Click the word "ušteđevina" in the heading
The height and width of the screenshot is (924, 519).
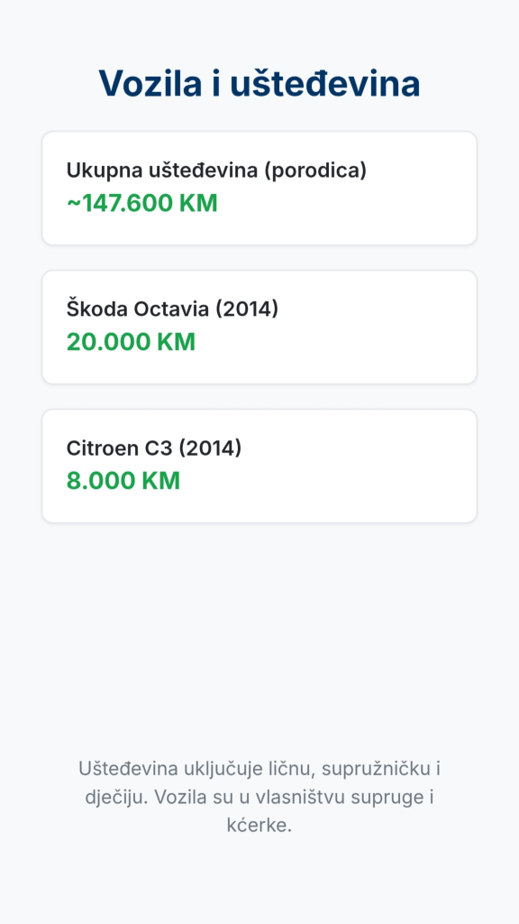coord(324,84)
